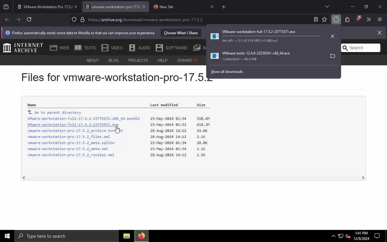Download VMware-Workstation-Full x86_64.bundle file
This screenshot has width=387, height=242.
pyautogui.click(x=83, y=119)
